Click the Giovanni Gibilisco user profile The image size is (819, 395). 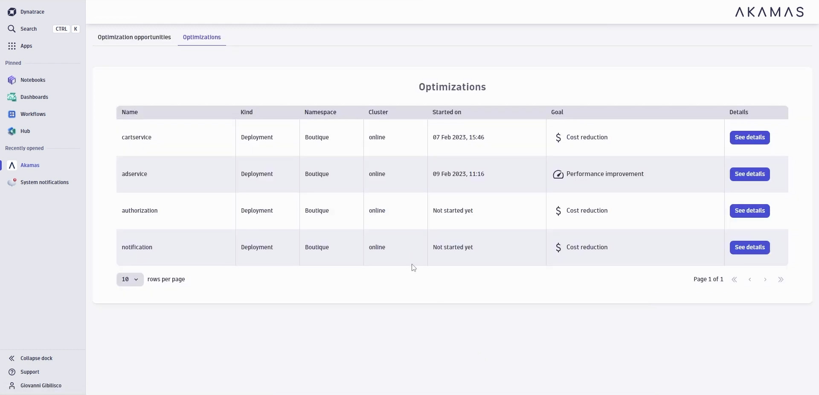pos(41,386)
